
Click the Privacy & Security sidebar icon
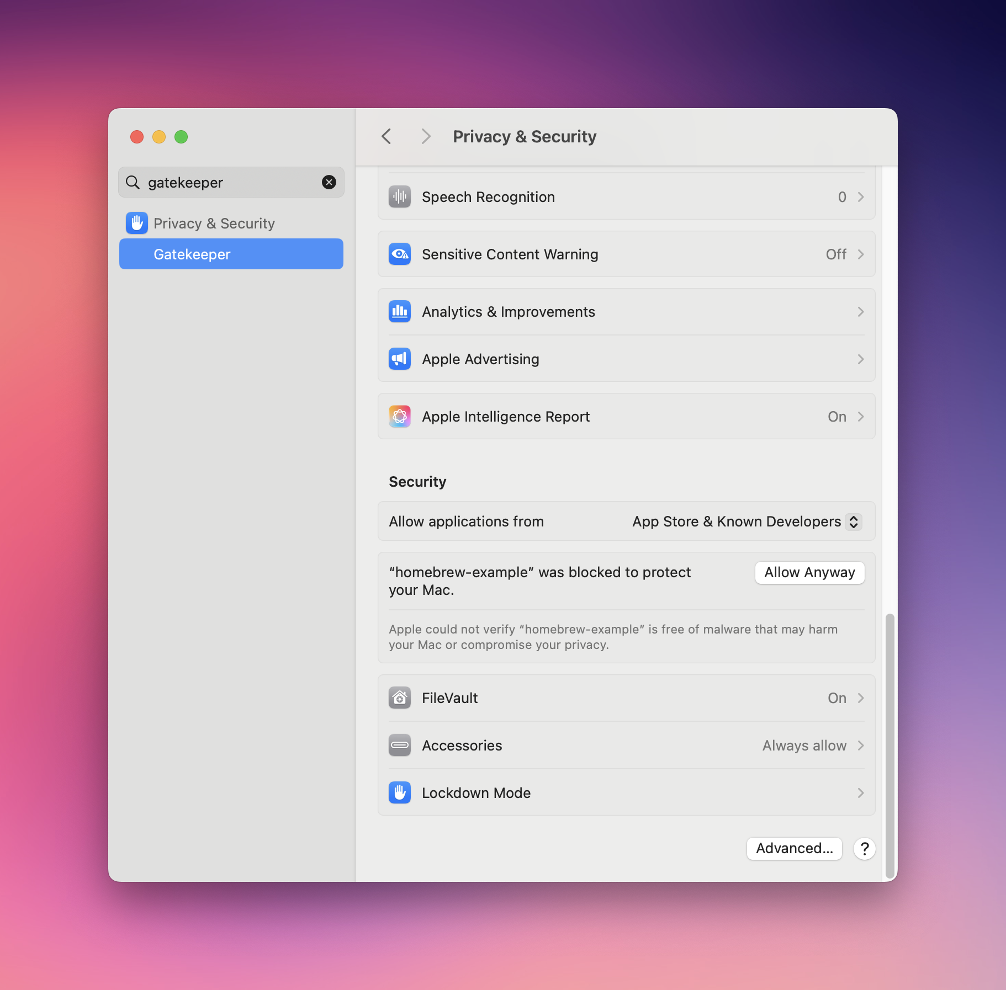point(137,223)
